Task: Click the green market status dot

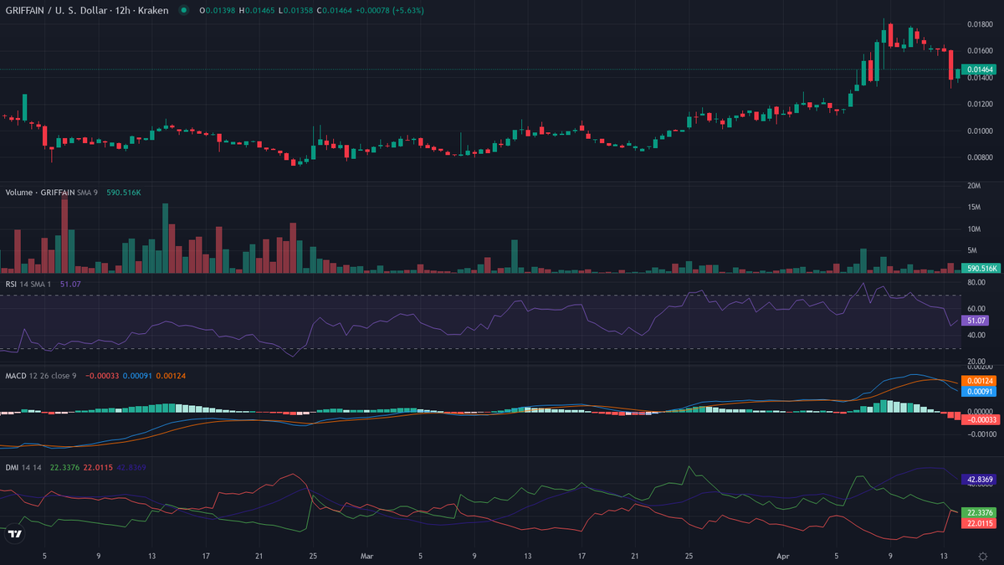Action: point(183,10)
